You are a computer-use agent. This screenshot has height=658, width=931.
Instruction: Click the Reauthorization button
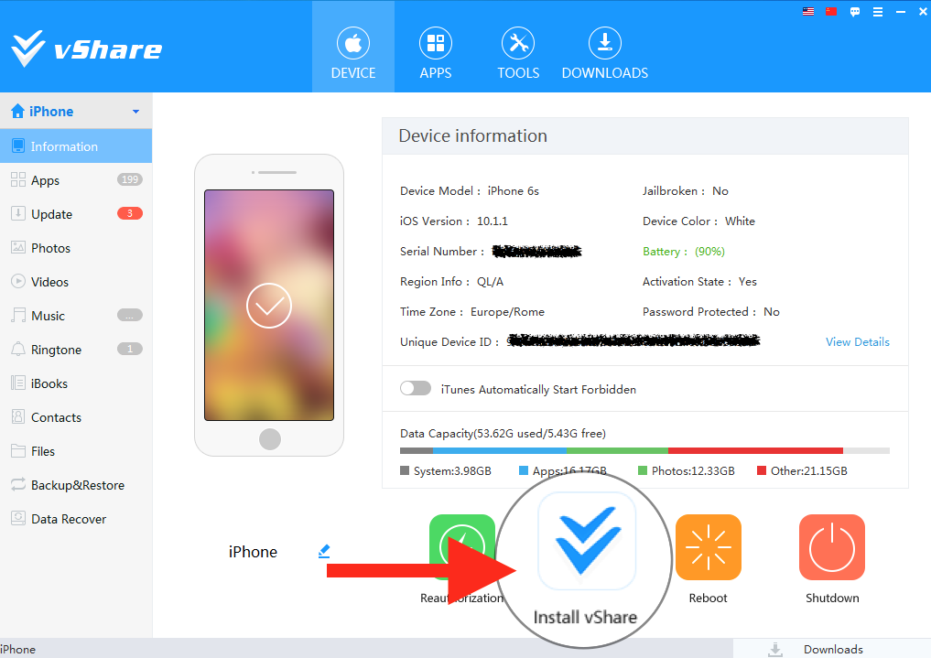[x=462, y=559]
